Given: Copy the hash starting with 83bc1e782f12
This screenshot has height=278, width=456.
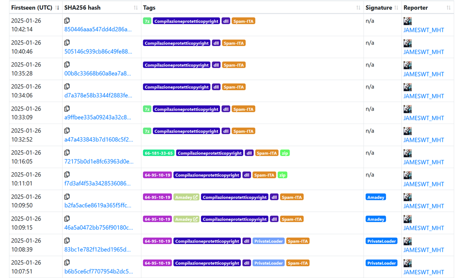Looking at the screenshot, I should click(x=67, y=240).
